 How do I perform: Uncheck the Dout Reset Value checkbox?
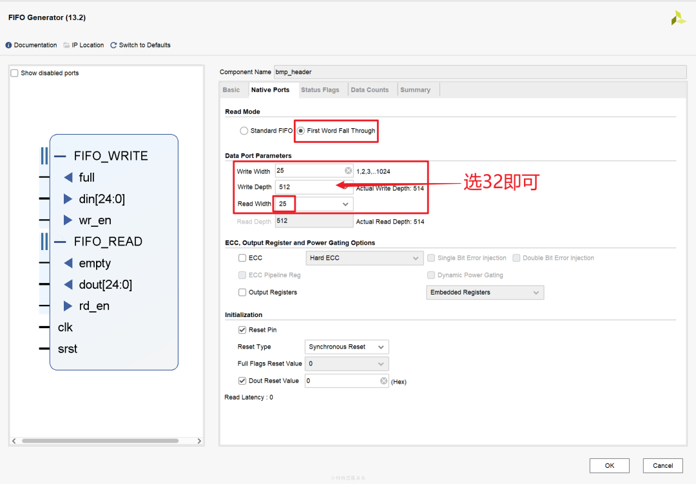[242, 381]
